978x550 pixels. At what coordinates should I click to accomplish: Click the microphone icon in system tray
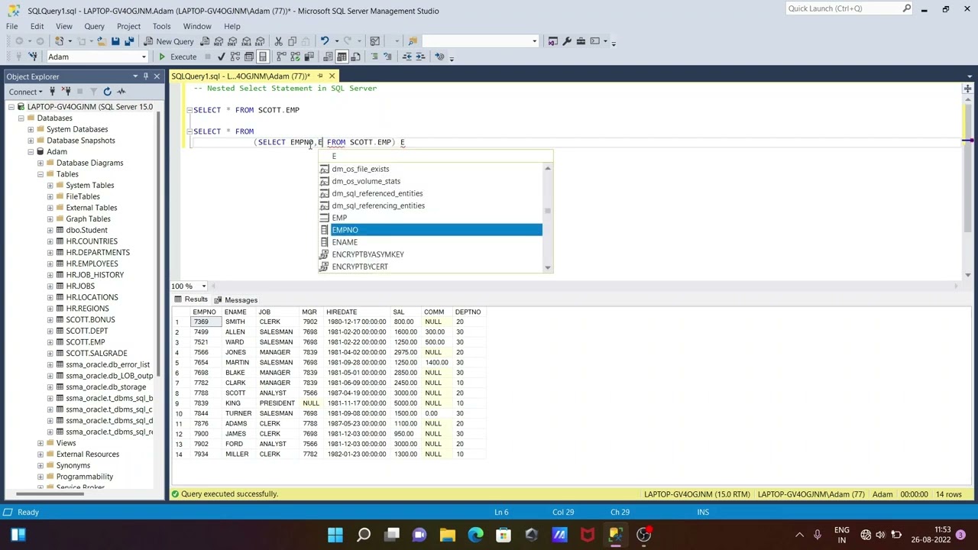(x=817, y=535)
